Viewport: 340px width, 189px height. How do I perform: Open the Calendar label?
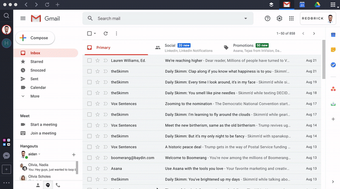tap(46, 87)
